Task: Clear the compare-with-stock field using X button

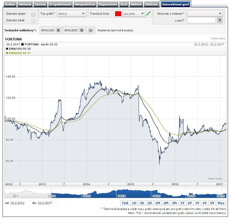Action: [219, 20]
